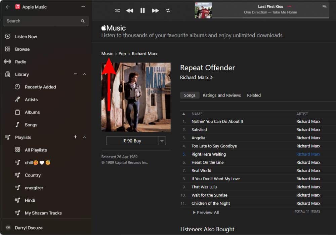
Task: Click the ₹ 90 Buy button
Action: tap(132, 141)
